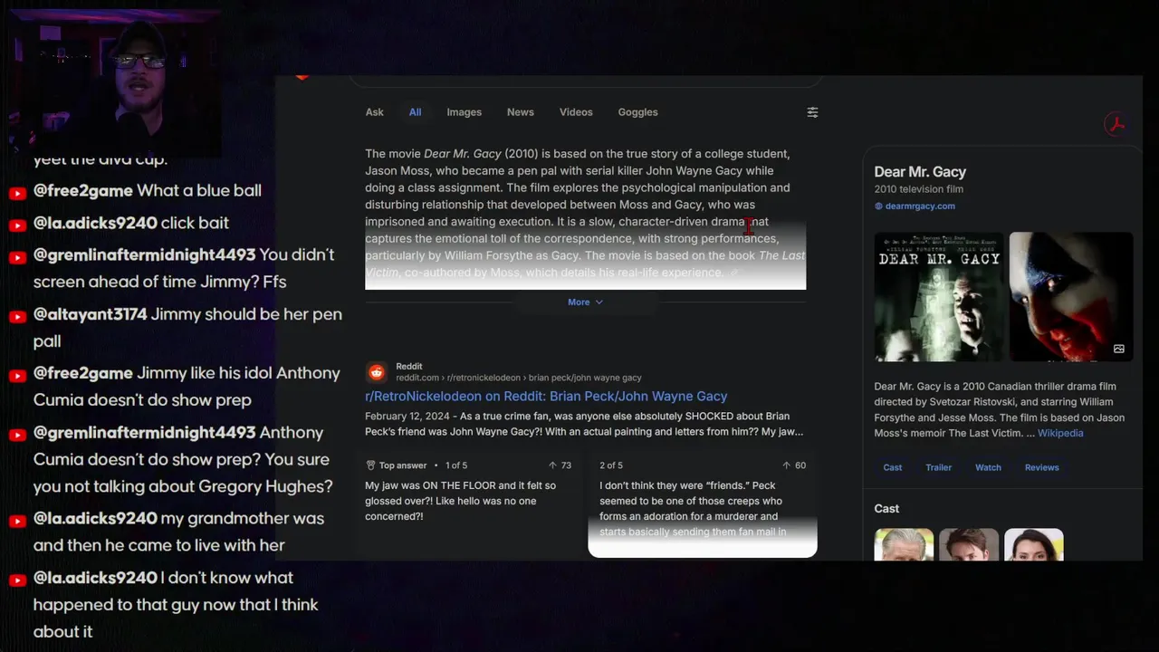Open the News tab
Image resolution: width=1159 pixels, height=652 pixels.
pos(520,112)
